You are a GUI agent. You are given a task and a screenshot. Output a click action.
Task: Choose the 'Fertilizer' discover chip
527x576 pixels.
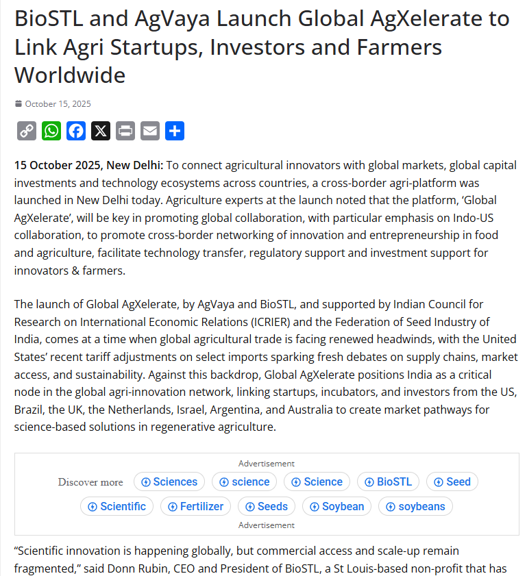click(x=195, y=506)
